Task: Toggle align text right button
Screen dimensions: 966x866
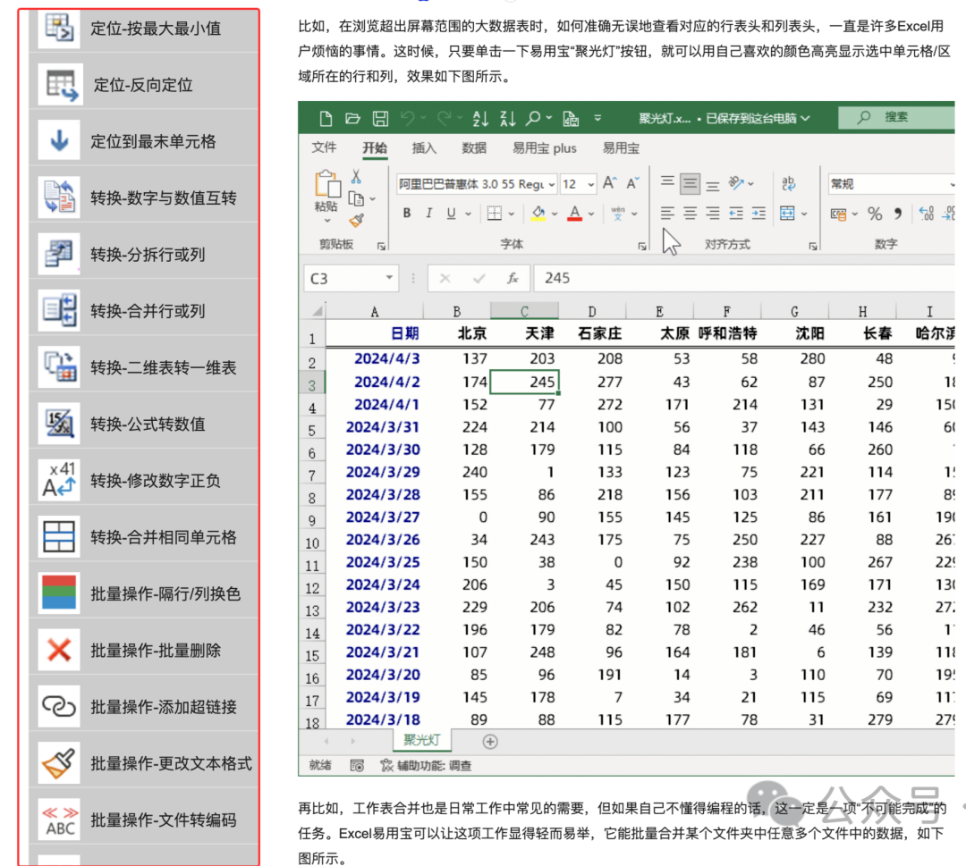Action: (713, 214)
